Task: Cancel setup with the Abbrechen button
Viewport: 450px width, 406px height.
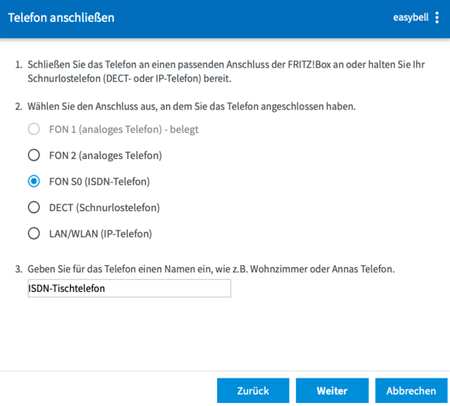Action: tap(411, 391)
